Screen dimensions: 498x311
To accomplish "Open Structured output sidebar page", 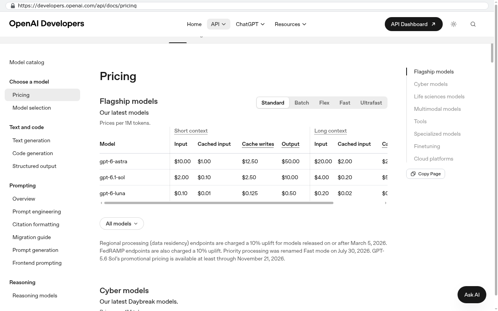I will (34, 166).
